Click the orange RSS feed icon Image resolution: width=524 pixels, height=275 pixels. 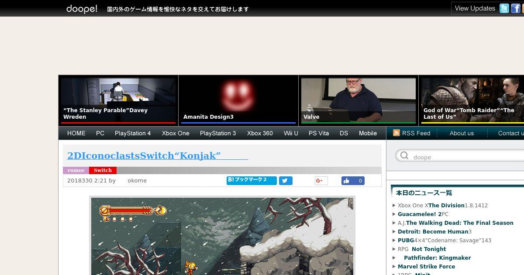(x=396, y=133)
